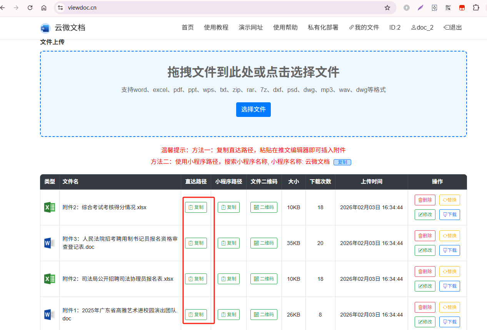Modify the 2025年广东省高雅艺术进校园 doc entry

tap(425, 322)
